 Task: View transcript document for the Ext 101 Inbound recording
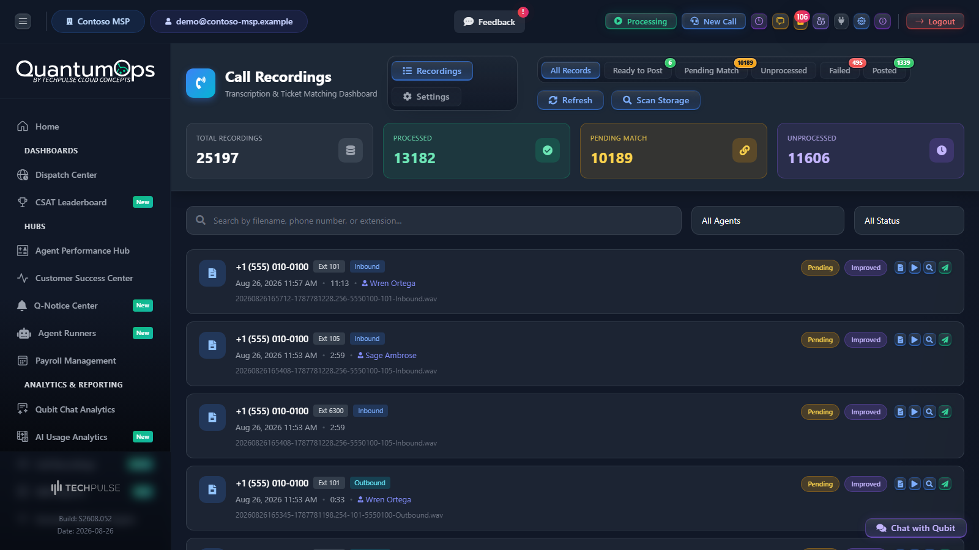tap(900, 268)
